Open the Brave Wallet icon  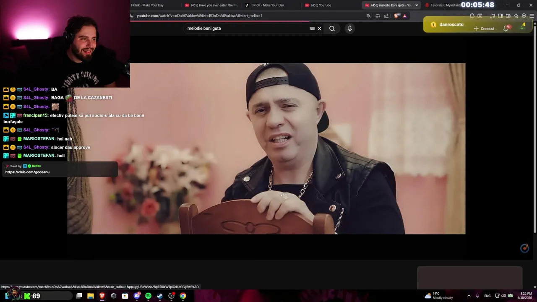point(508,16)
